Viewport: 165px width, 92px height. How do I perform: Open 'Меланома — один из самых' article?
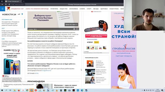65,86
